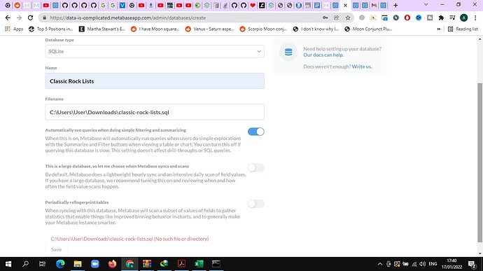Click the page vertical scrollbar
The image size is (483, 271).
point(479,162)
